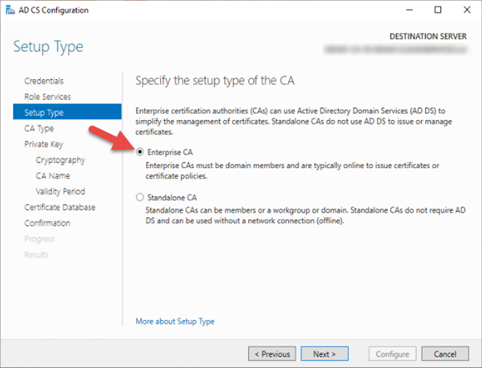482x368 pixels.
Task: Select the Standalone CA radio button
Action: [140, 198]
